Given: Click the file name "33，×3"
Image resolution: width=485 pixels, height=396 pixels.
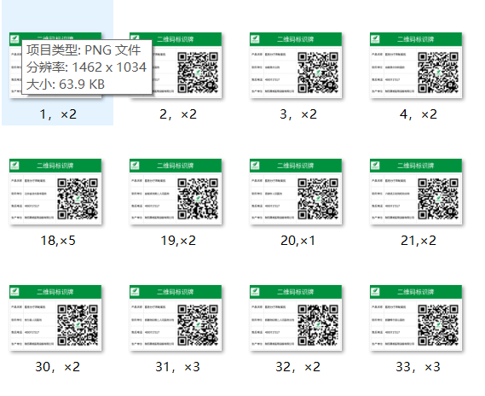Looking at the screenshot, I should pos(418,367).
